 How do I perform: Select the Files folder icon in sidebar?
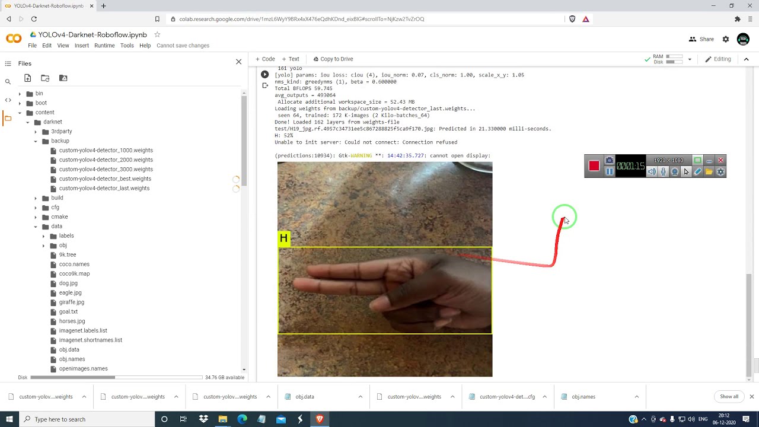pyautogui.click(x=8, y=118)
